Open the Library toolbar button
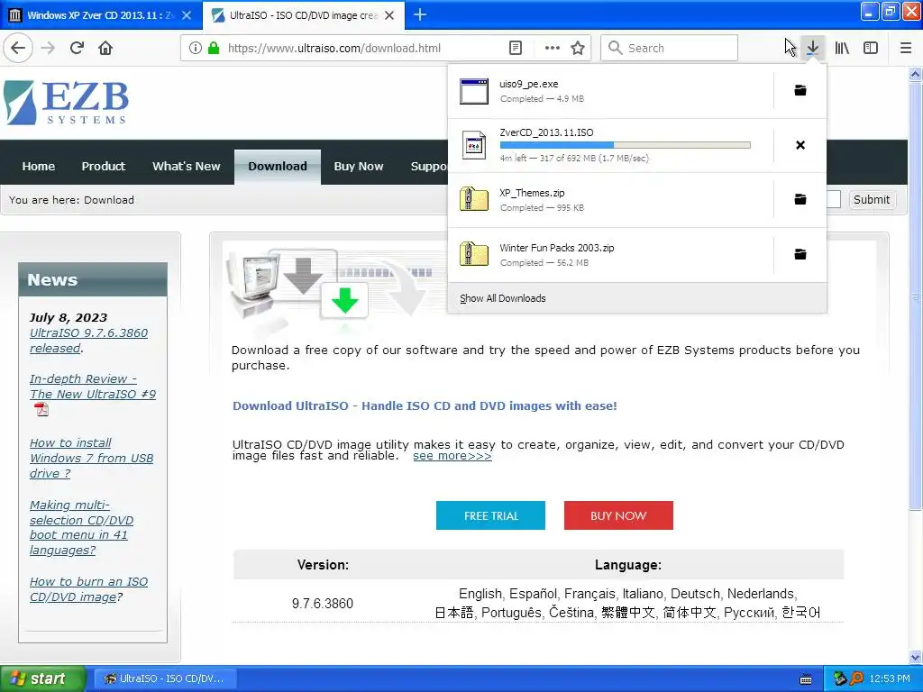923x692 pixels. 842,48
